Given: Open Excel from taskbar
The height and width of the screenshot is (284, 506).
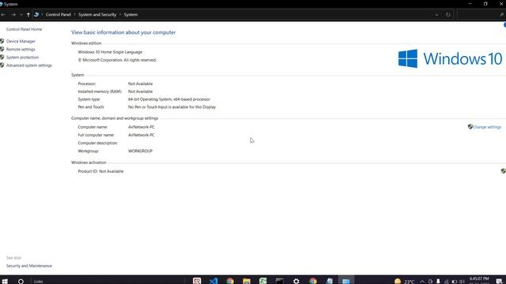Looking at the screenshot, I should 263,281.
